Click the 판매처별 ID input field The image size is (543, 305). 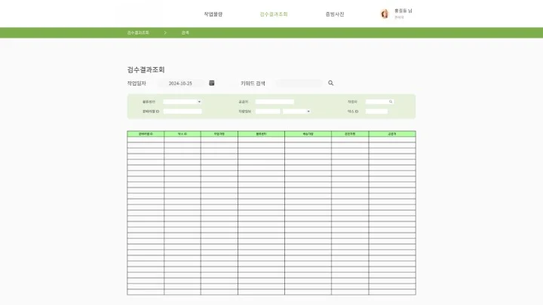click(x=183, y=111)
